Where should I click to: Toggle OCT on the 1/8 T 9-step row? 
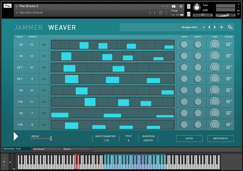pos(44,79)
